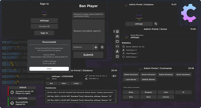The image size is (201, 108).
Task: Click the "Total Bans: 0" statistic on Home
Action: click(x=131, y=50)
